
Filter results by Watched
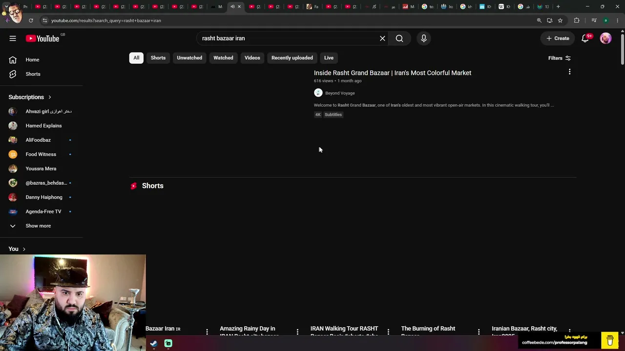click(x=223, y=58)
